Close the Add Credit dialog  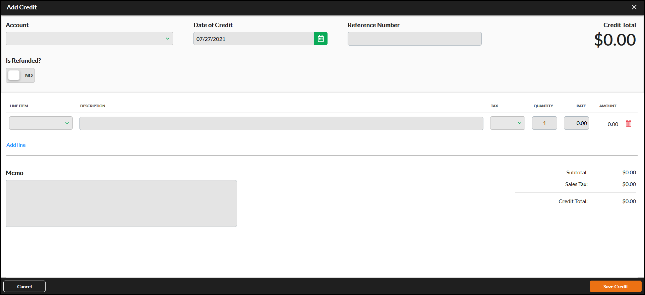coord(634,7)
